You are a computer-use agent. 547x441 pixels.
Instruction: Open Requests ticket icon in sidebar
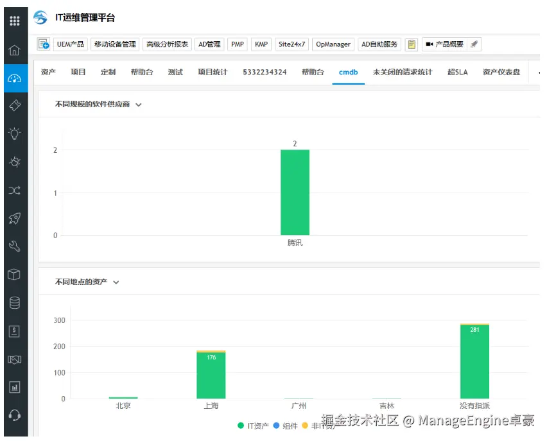coord(15,105)
